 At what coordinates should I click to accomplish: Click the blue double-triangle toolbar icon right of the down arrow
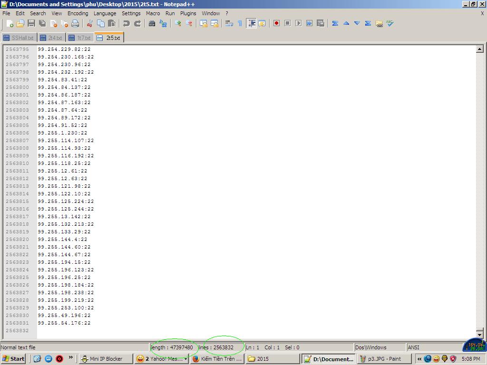pos(368,24)
